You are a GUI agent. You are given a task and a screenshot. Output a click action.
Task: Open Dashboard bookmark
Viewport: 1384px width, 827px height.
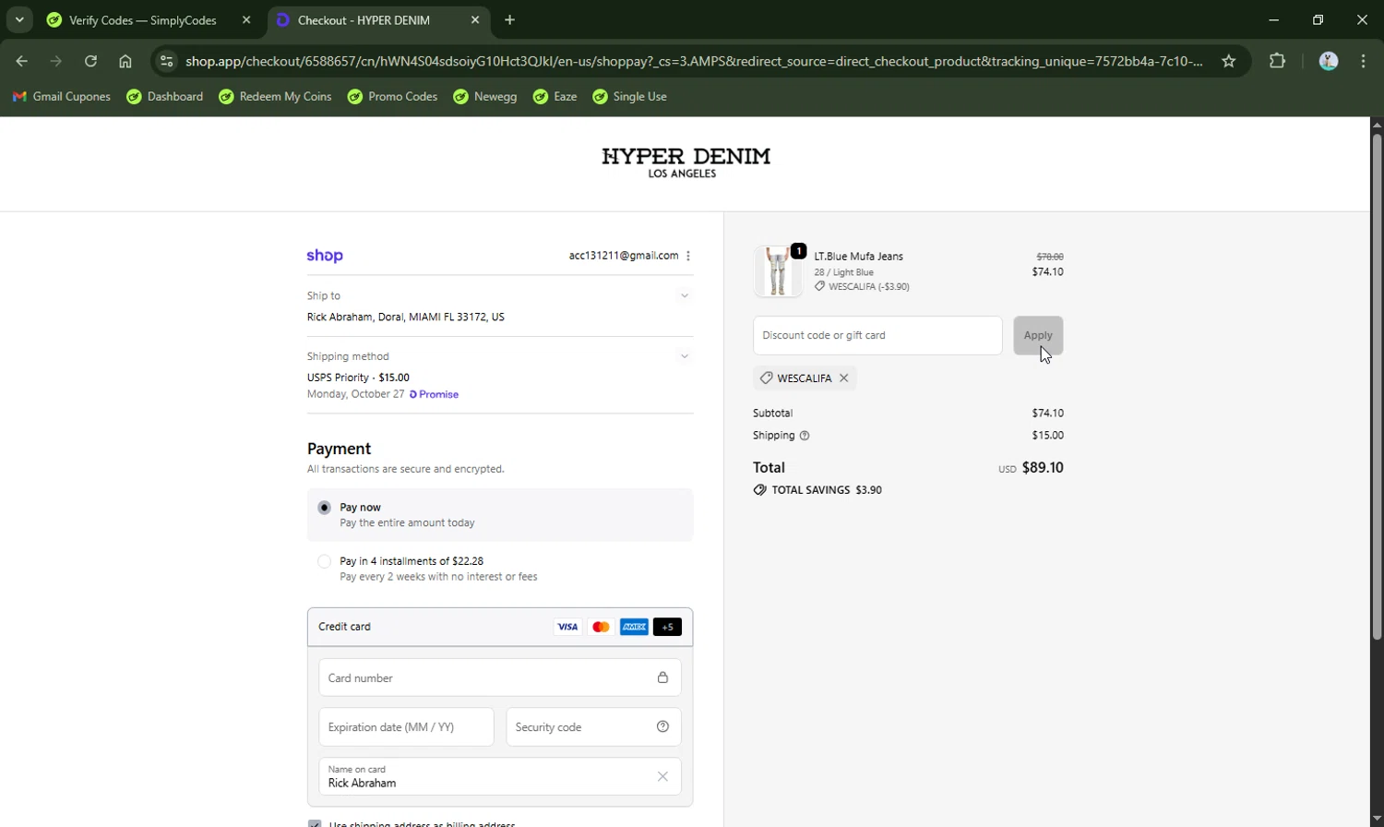165,96
